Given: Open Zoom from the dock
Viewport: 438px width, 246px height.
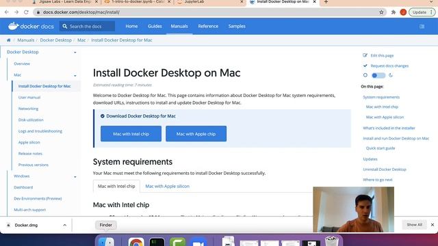Looking at the screenshot, I should click(198, 242).
